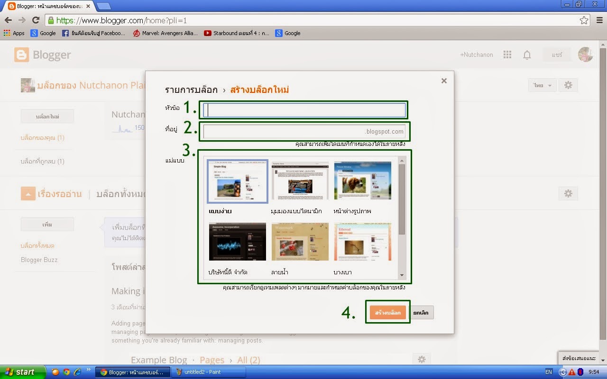Open the reading list settings gear

point(568,193)
